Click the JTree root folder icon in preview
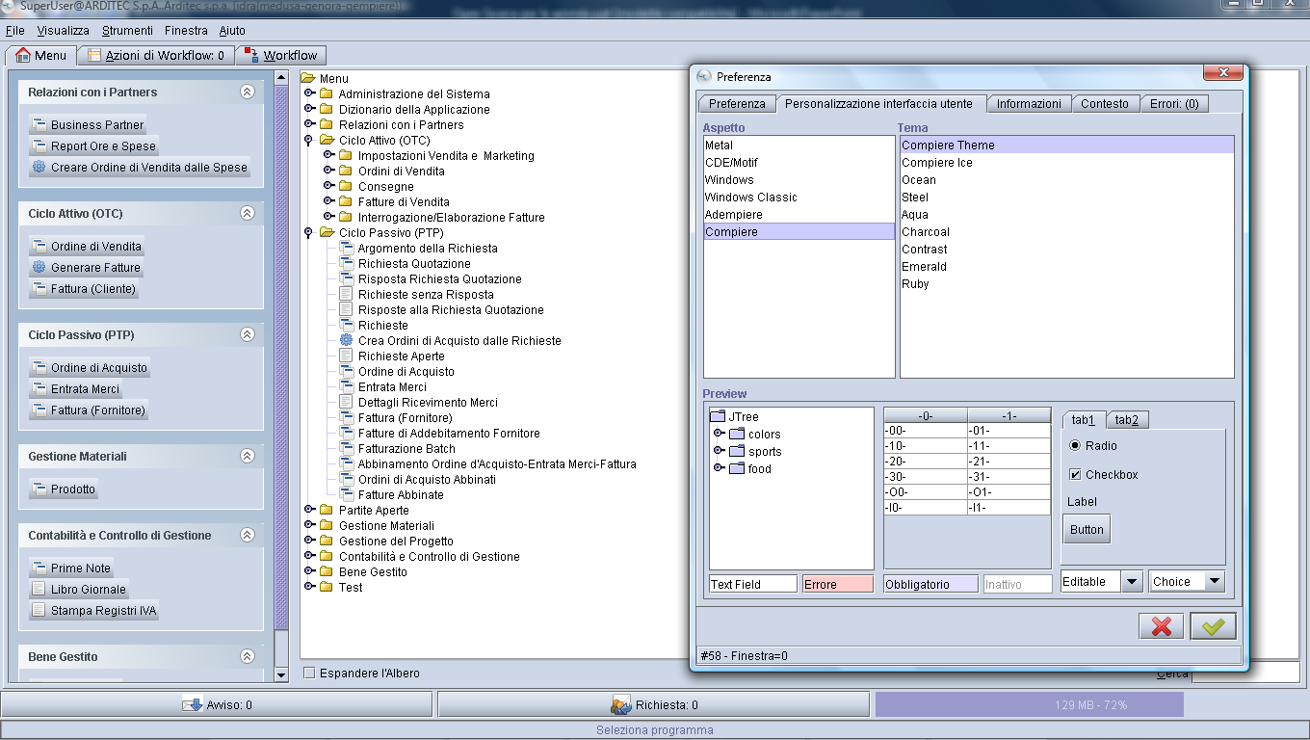This screenshot has height=740, width=1310. tap(718, 416)
